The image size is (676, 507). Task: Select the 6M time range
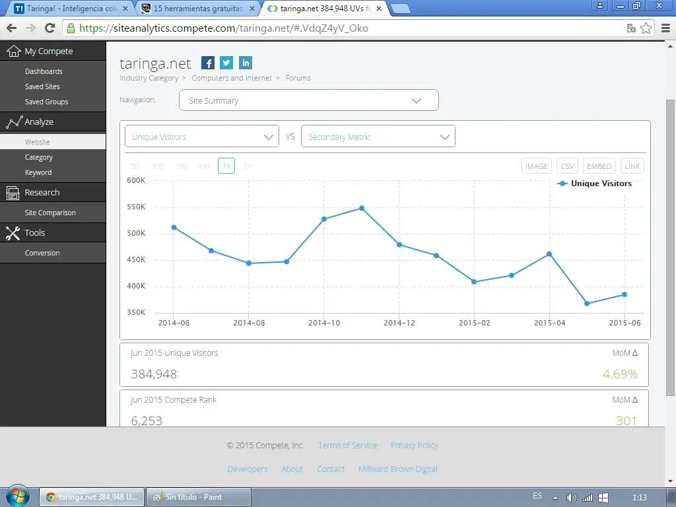click(205, 166)
